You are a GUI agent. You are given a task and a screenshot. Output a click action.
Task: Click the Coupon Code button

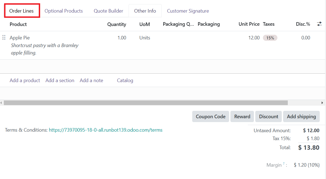pos(211,117)
